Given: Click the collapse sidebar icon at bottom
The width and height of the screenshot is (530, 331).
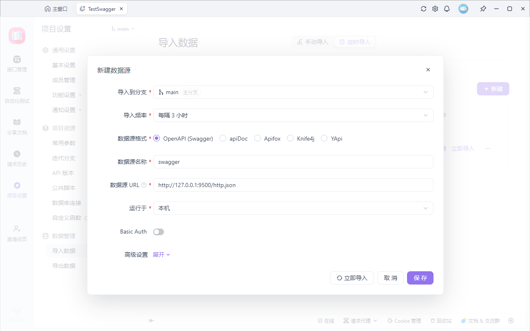Looking at the screenshot, I should coord(152,321).
